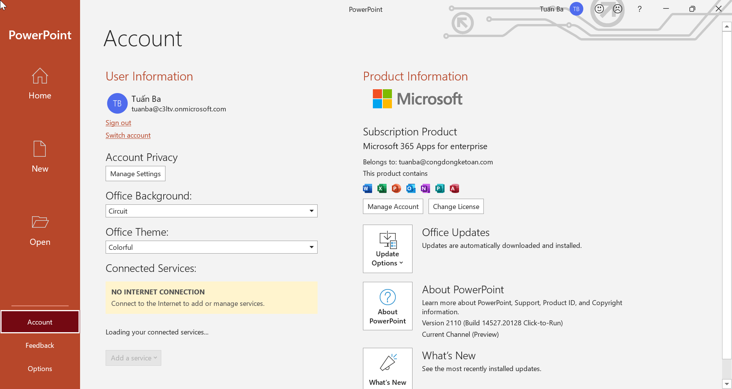This screenshot has height=389, width=732.
Task: Click Manage Account button
Action: click(x=393, y=206)
